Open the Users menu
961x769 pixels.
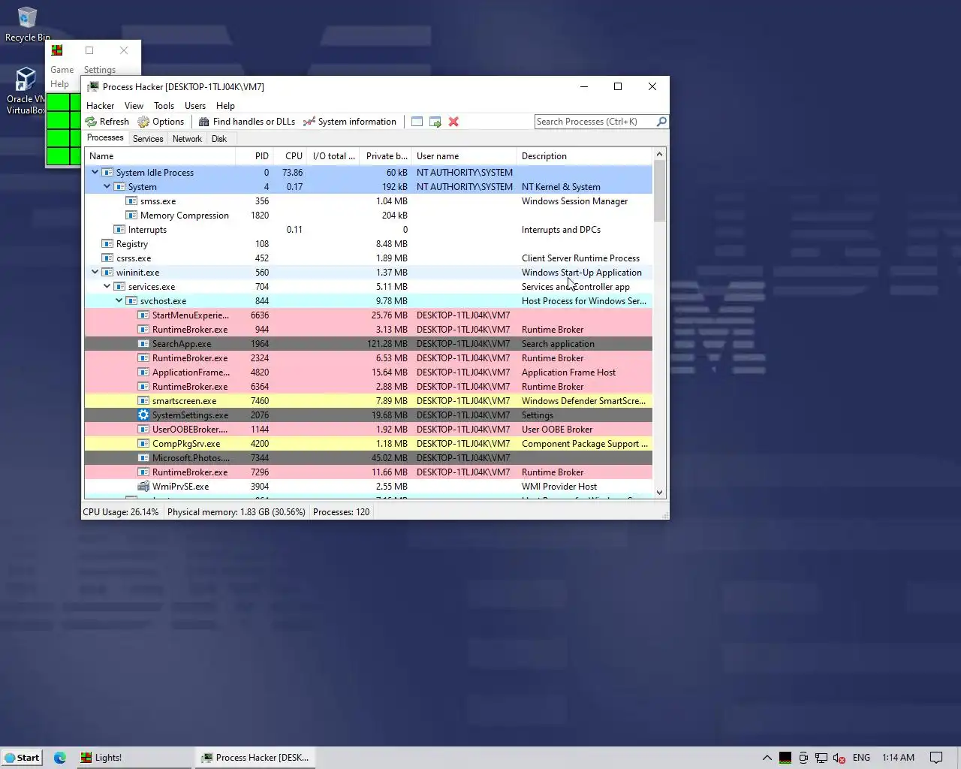point(195,106)
